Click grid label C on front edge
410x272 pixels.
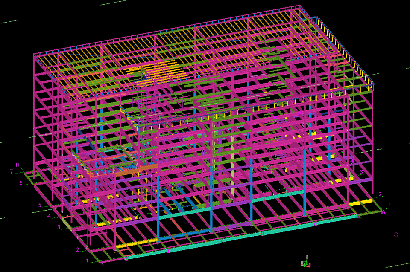coord(316,224)
